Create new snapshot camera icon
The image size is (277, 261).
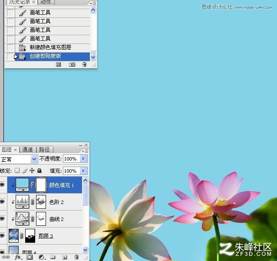72,64
